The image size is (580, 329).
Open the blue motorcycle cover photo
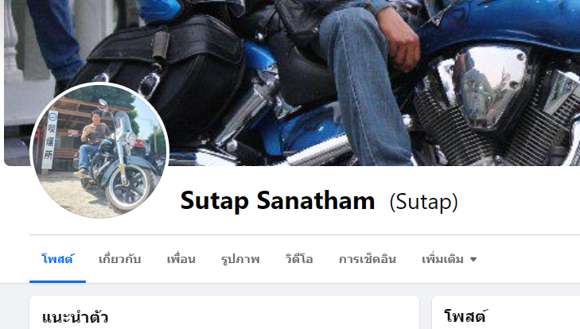[x=292, y=83]
